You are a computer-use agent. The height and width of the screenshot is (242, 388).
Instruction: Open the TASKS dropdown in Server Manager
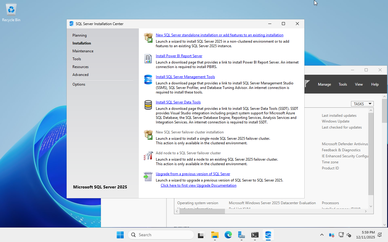(362, 104)
